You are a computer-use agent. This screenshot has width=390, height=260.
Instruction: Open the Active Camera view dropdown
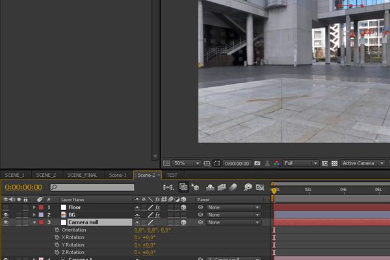pyautogui.click(x=363, y=163)
